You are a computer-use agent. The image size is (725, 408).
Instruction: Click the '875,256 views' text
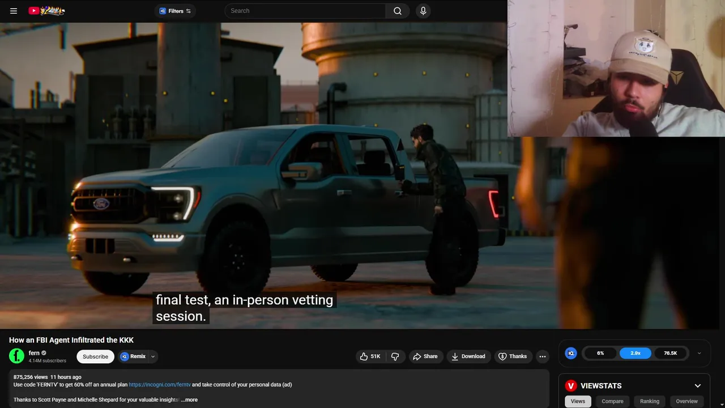31,377
